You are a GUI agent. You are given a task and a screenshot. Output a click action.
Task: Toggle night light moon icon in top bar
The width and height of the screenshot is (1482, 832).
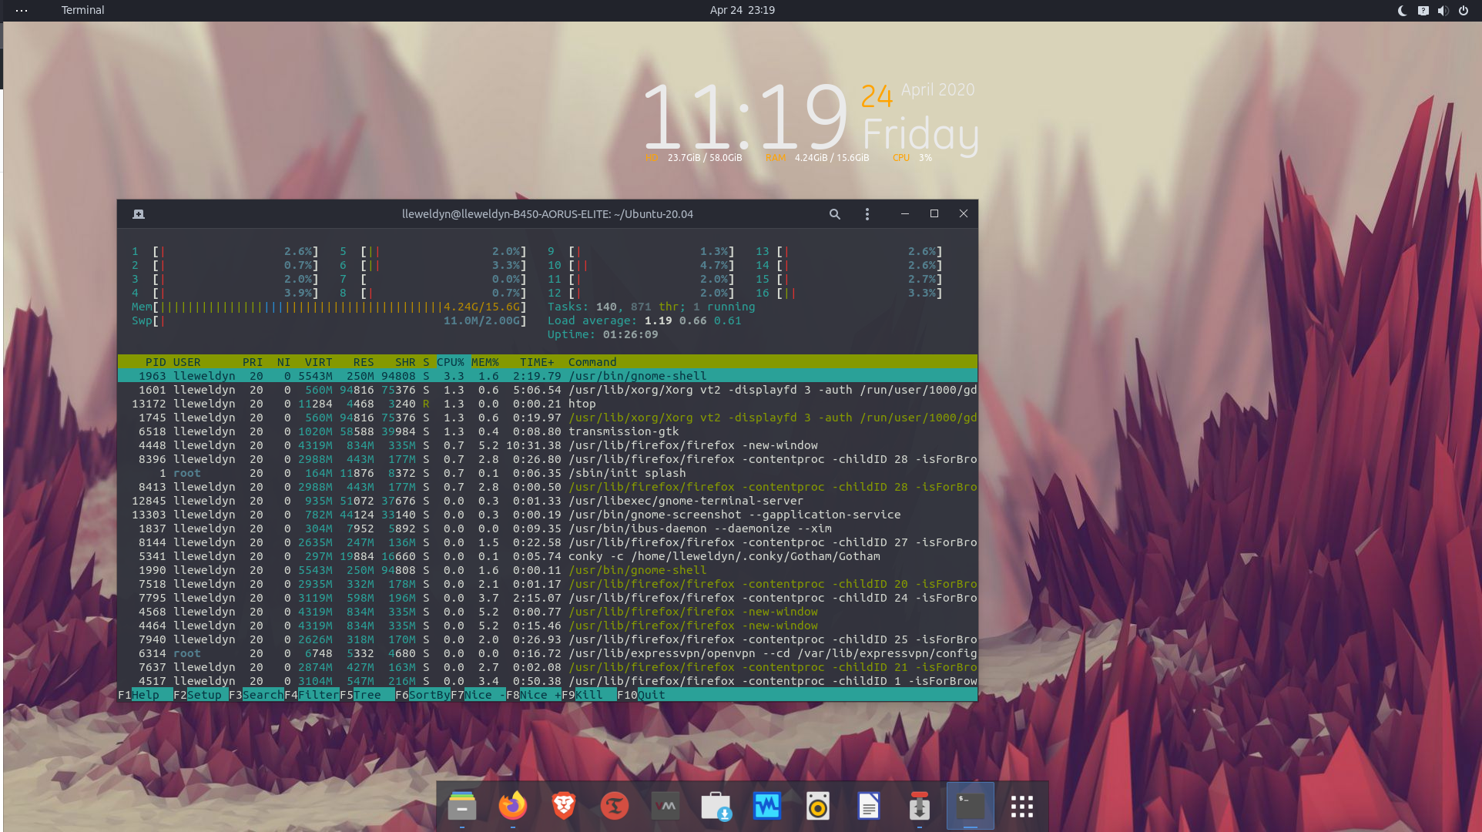coord(1402,11)
